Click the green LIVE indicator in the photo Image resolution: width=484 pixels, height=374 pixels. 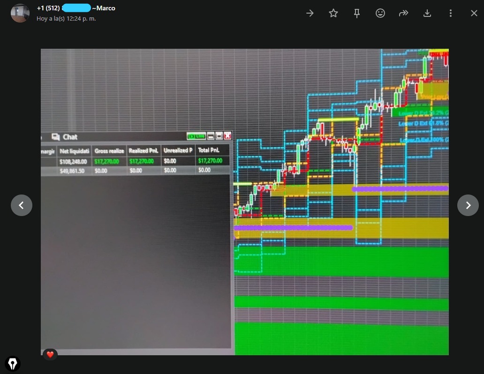196,136
